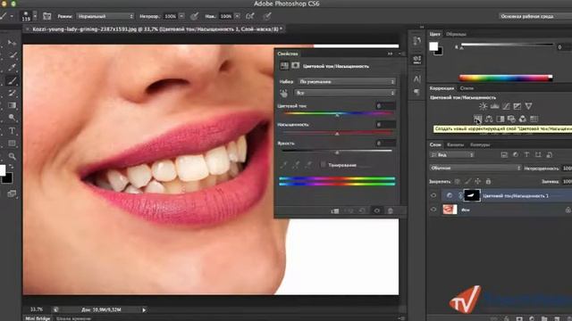Select the History Brush tool
572x321 pixels.
[12, 93]
